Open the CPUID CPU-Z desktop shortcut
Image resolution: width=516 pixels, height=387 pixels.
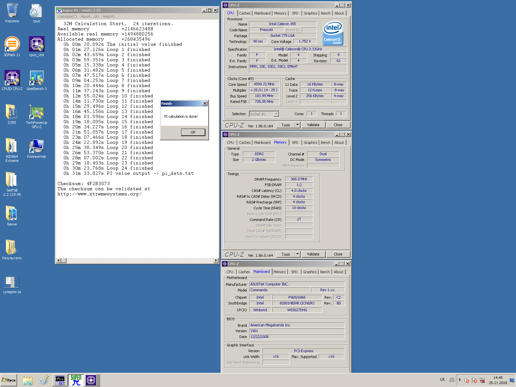click(12, 81)
